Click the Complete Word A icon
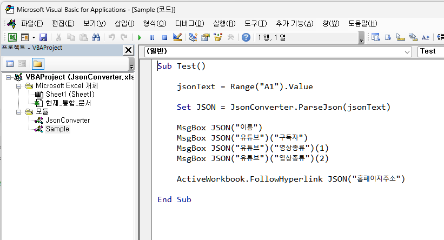The width and height of the screenshot is (444, 240). tap(426, 37)
